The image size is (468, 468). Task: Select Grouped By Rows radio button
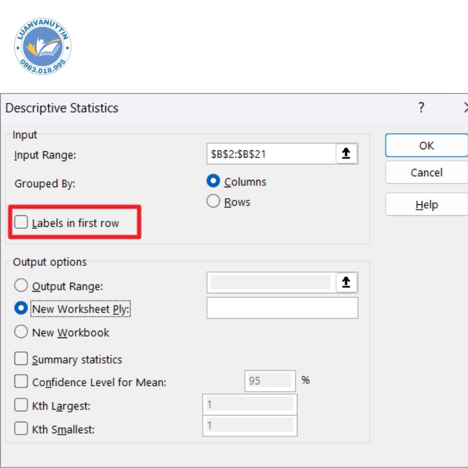tap(213, 202)
